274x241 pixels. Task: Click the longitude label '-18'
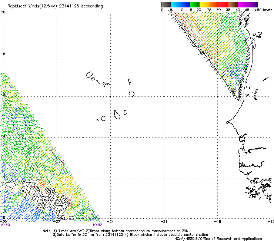tap(218, 222)
